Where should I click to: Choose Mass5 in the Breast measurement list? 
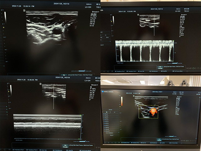111,122
